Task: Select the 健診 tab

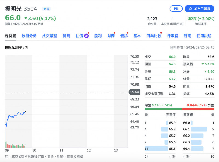Action: [124, 36]
